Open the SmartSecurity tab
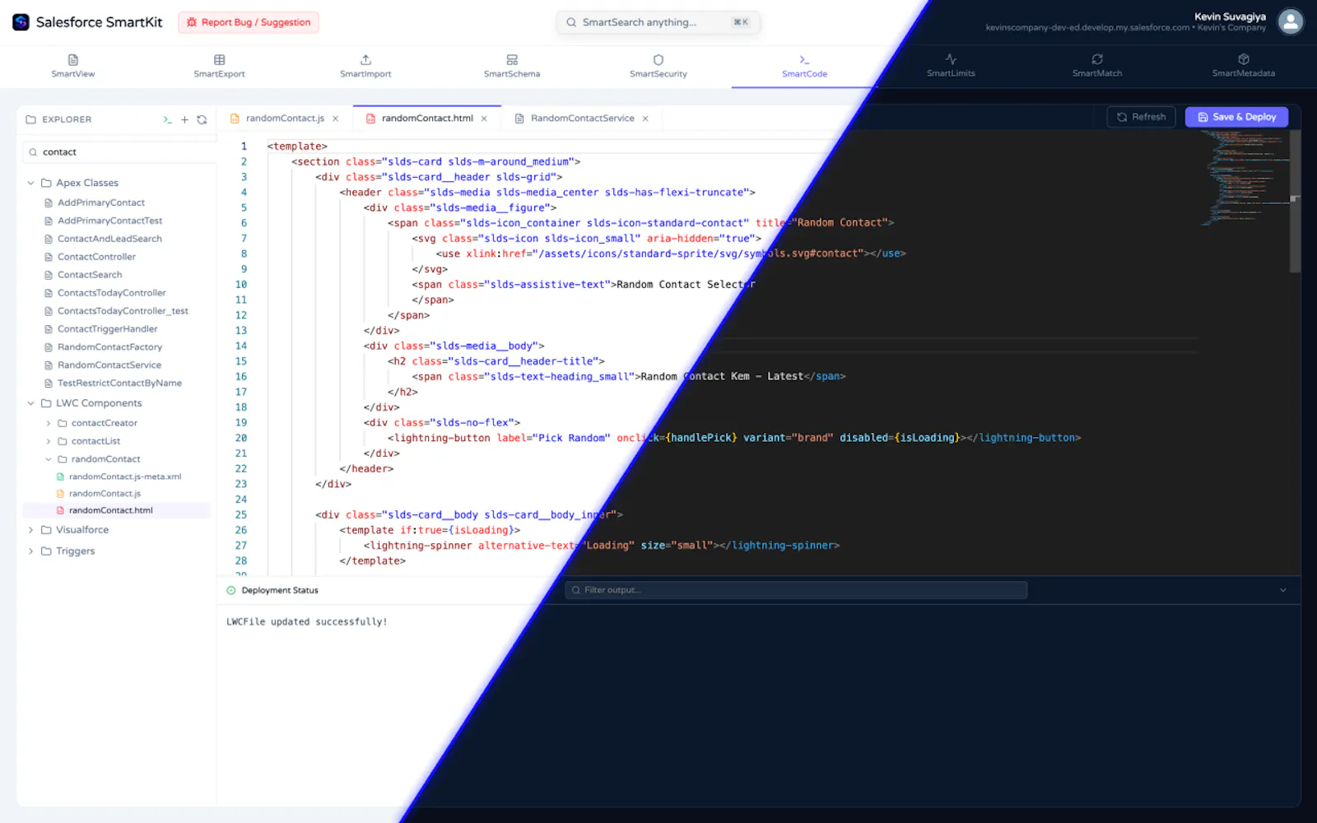Image resolution: width=1317 pixels, height=823 pixels. (658, 66)
